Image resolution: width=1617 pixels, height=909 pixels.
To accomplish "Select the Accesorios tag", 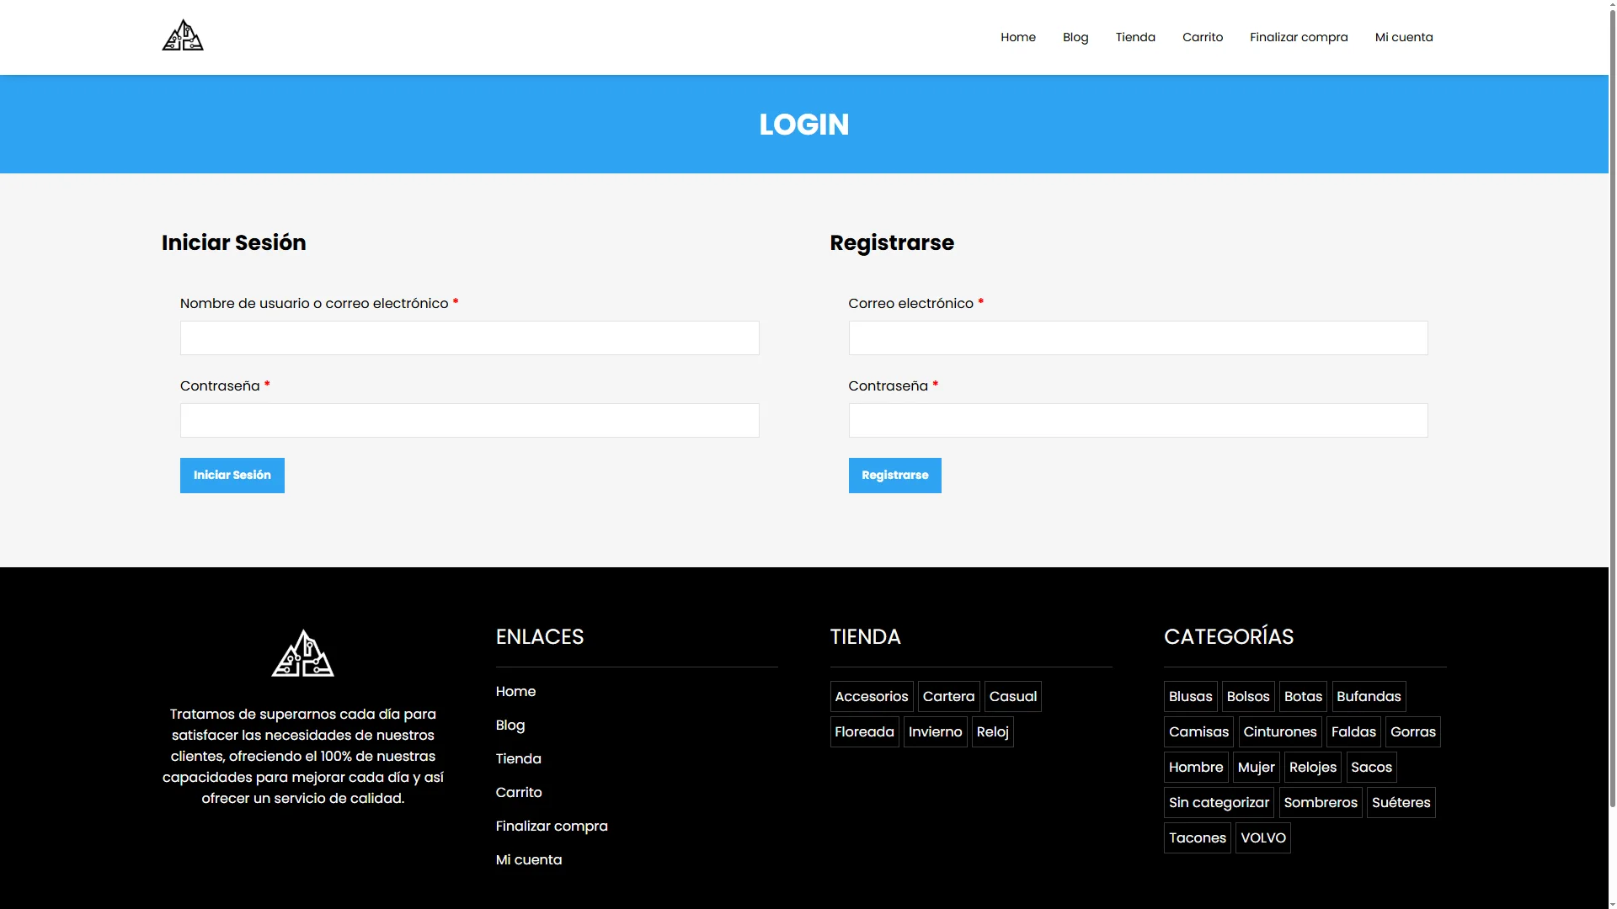I will [x=872, y=696].
